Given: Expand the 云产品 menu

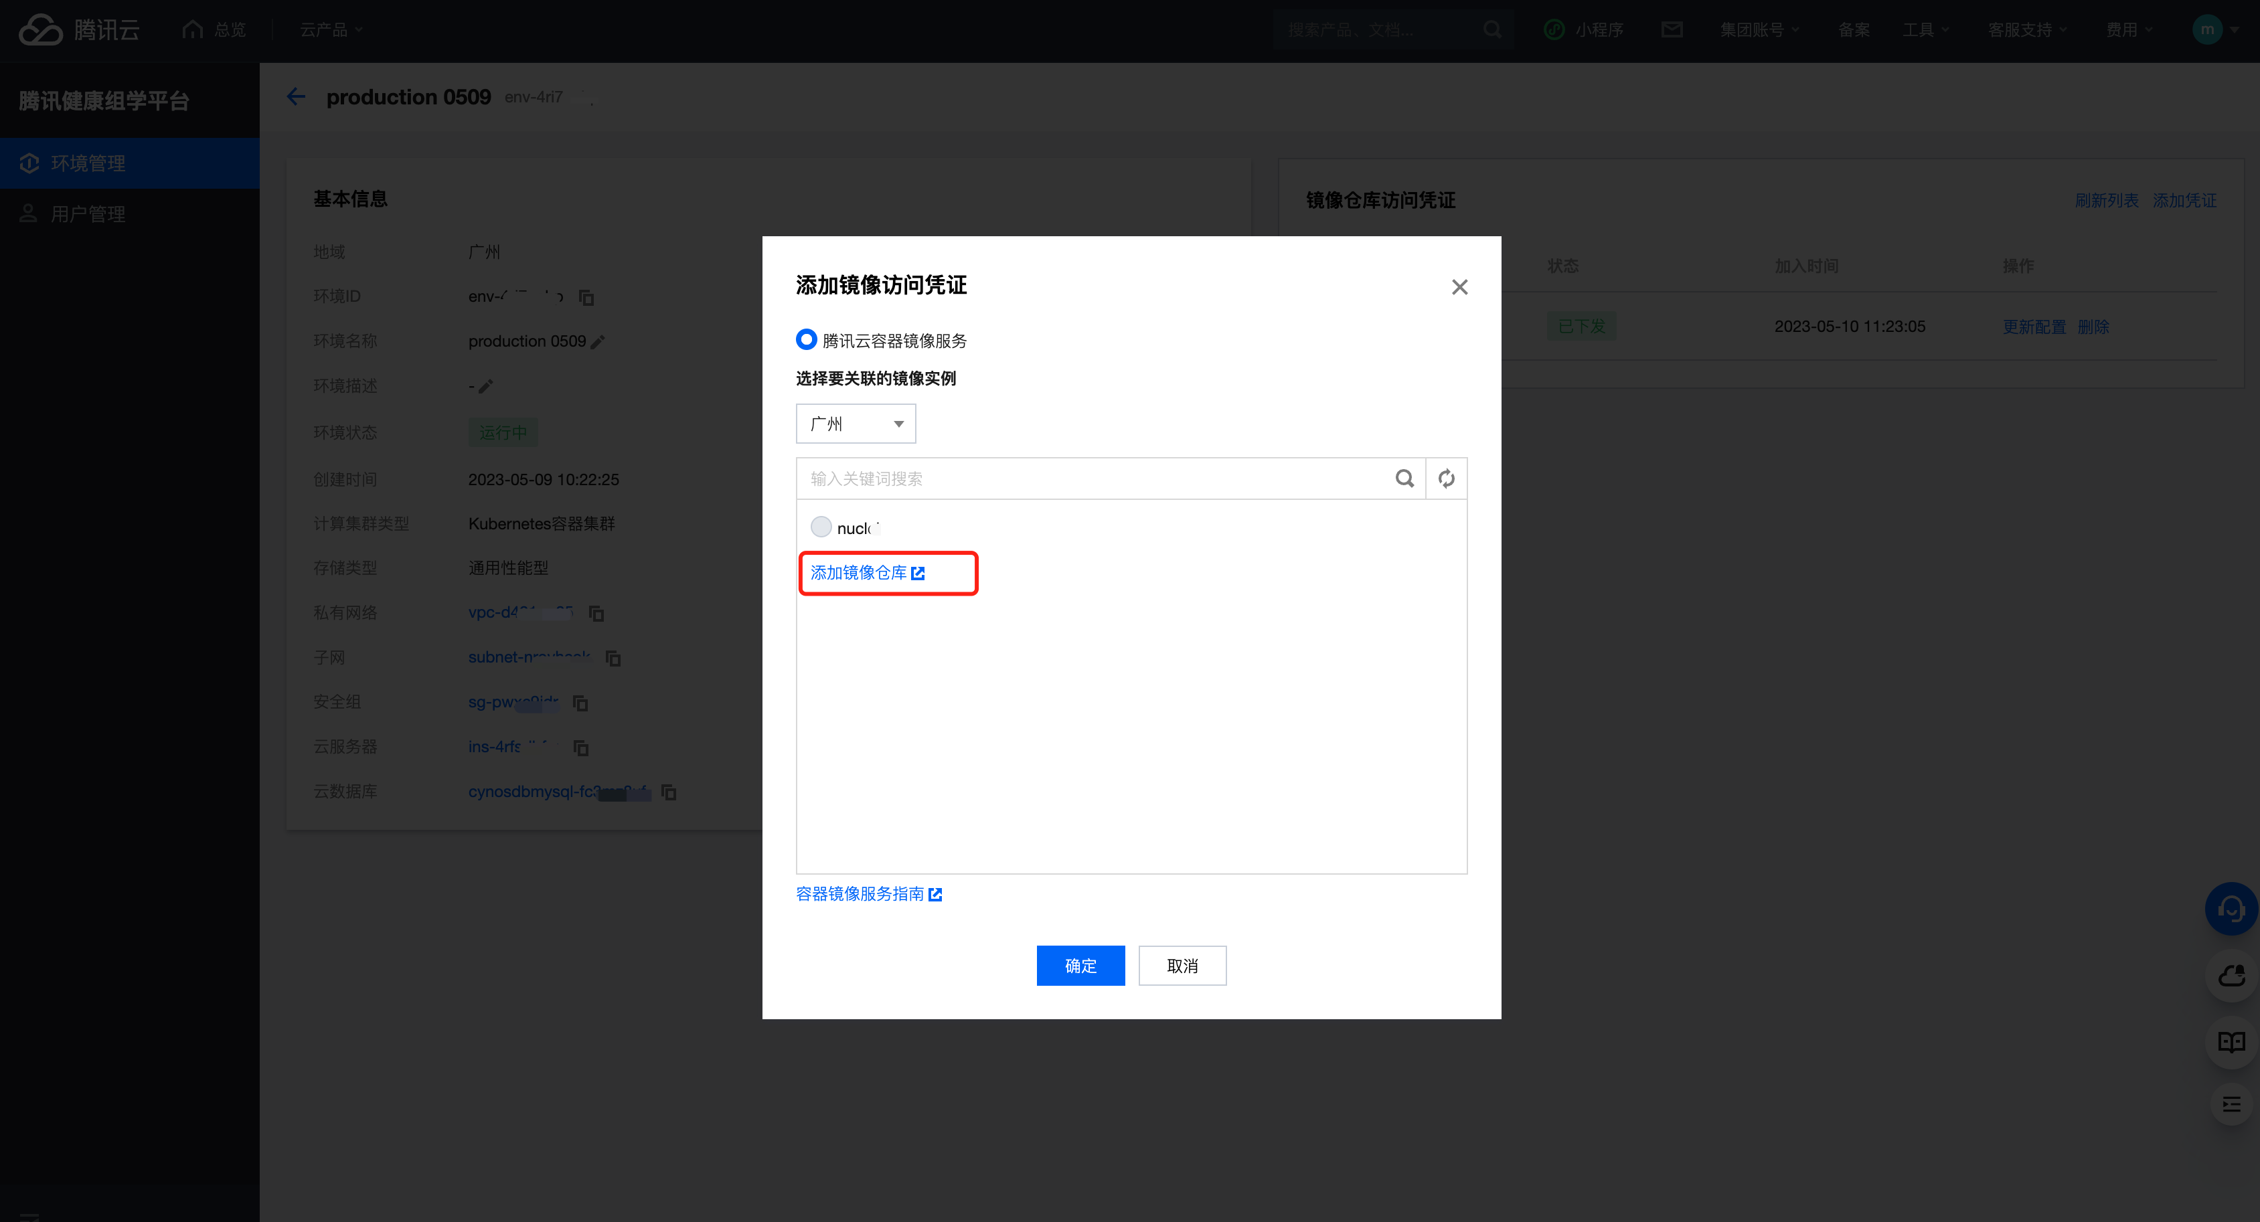Looking at the screenshot, I should (x=331, y=30).
